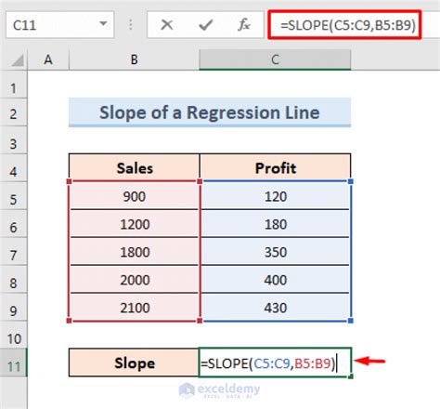This screenshot has height=409, width=440.
Task: Select column B header
Action: click(x=135, y=59)
